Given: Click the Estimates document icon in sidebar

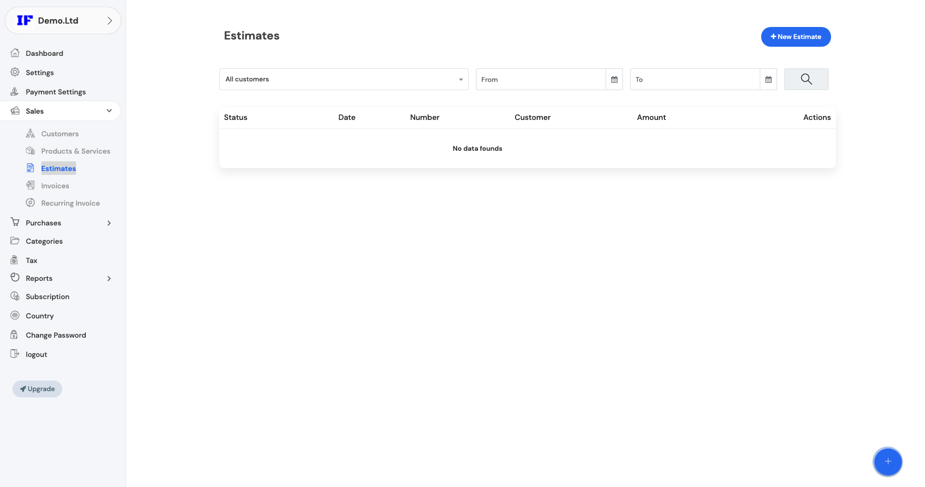Looking at the screenshot, I should (30, 168).
